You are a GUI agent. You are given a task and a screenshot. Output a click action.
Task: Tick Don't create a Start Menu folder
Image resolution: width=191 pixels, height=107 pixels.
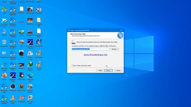[73, 66]
